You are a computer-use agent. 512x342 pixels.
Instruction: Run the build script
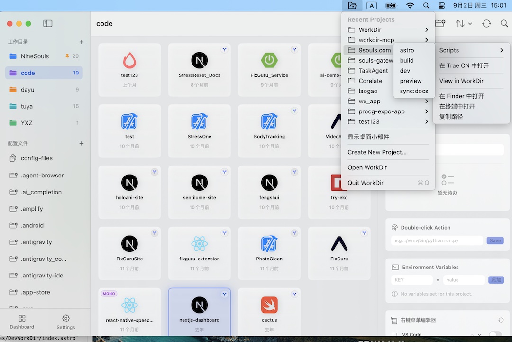point(414,60)
